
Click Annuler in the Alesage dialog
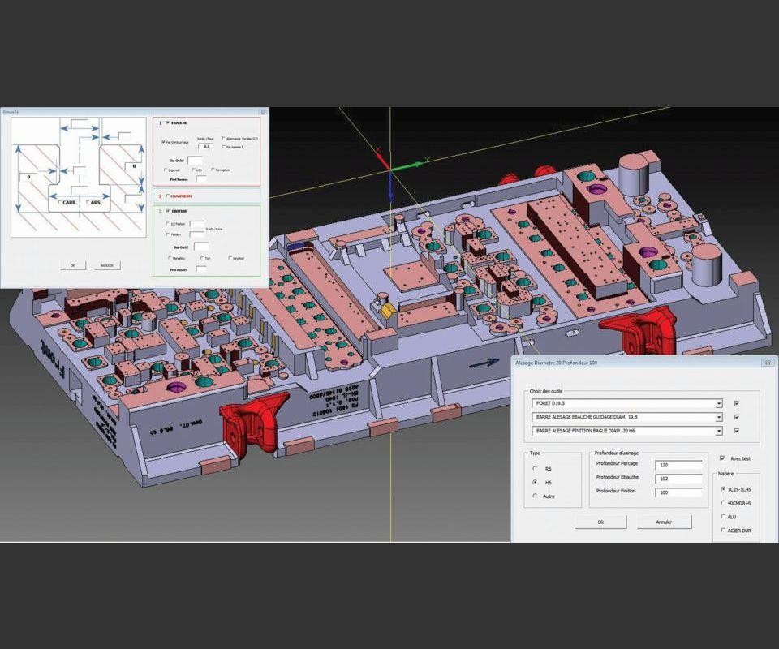coord(665,522)
